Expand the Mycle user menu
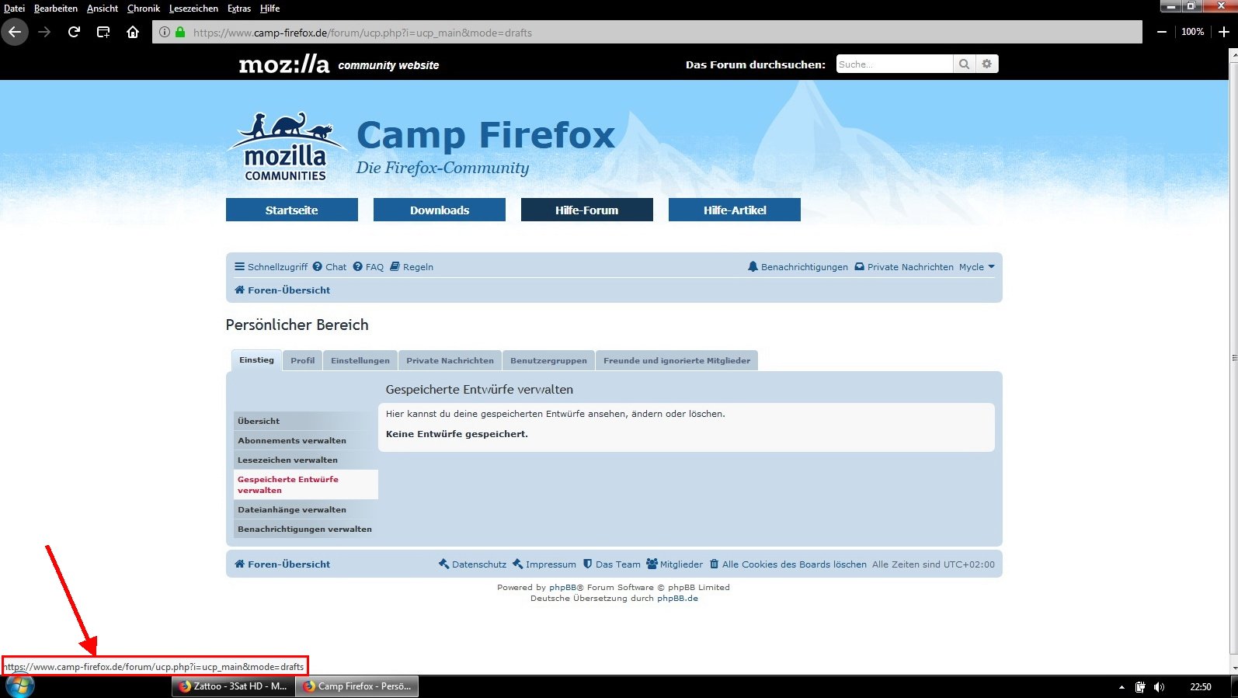 click(x=976, y=266)
